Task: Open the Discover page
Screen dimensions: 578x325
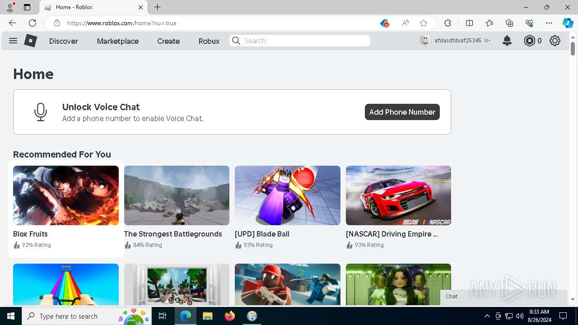Action: [x=64, y=41]
